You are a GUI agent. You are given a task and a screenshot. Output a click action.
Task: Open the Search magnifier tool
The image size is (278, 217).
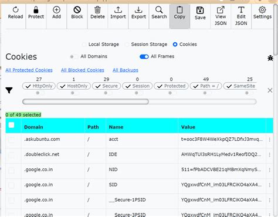click(x=159, y=9)
